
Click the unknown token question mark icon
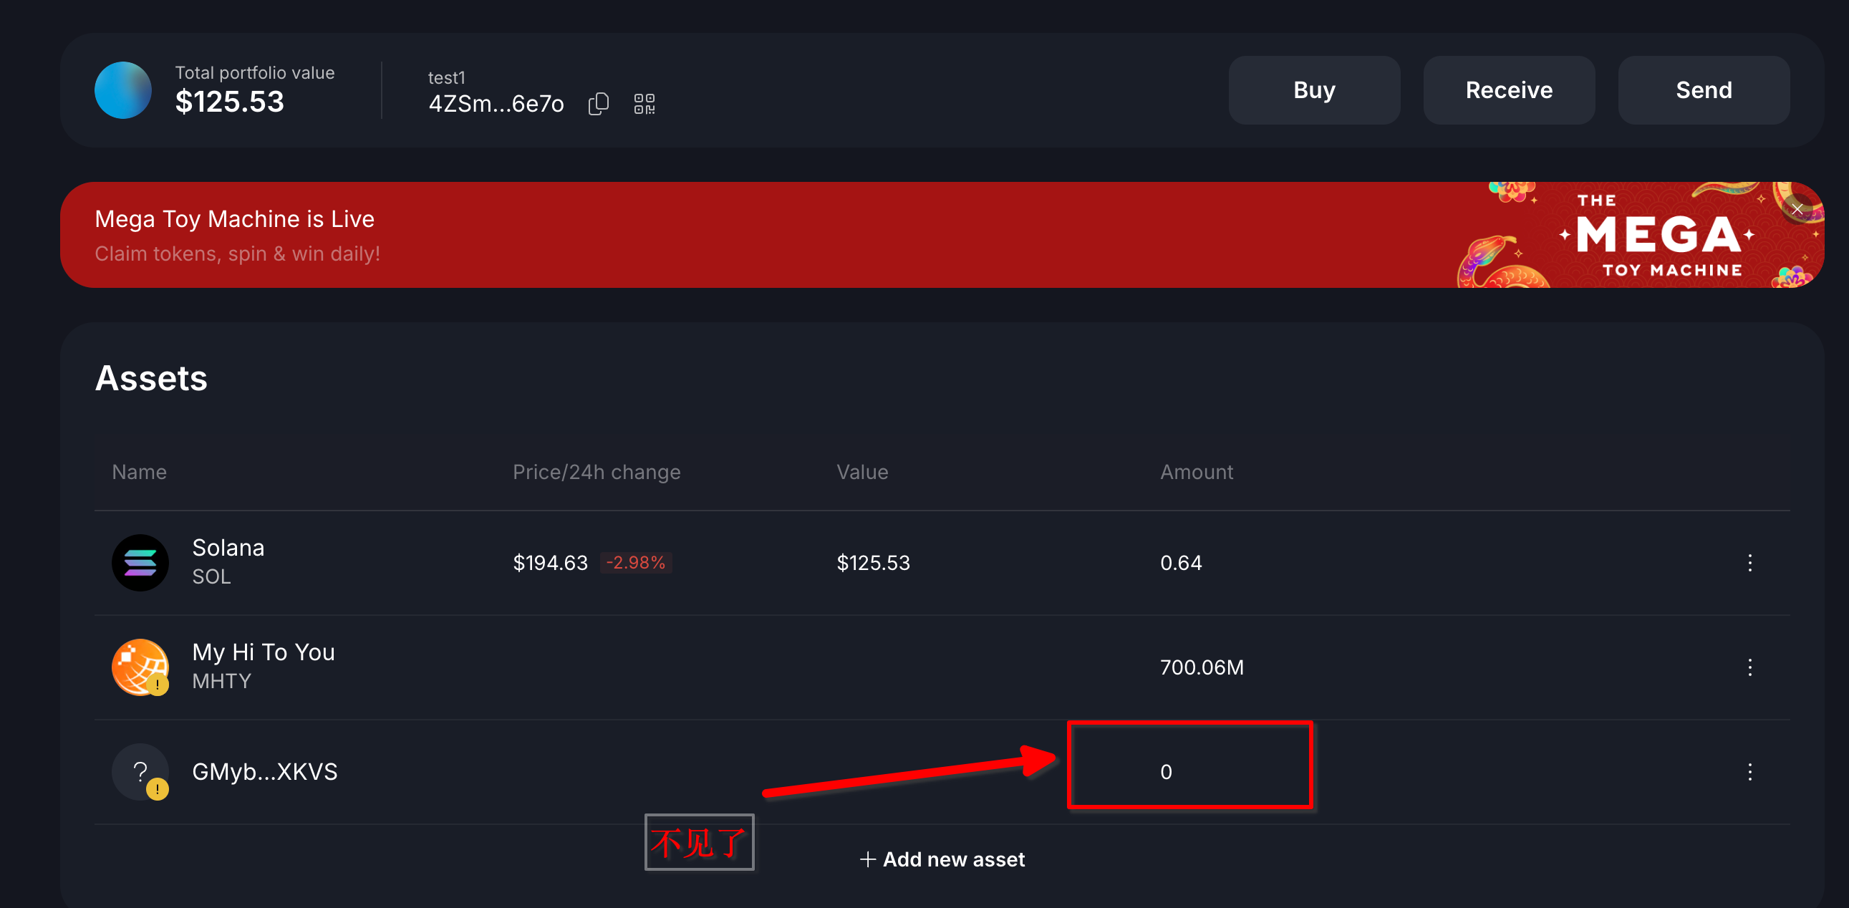140,772
